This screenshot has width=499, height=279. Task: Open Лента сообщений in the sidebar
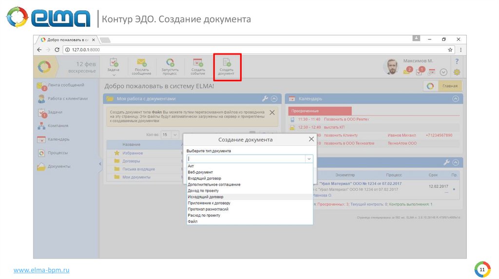coord(64,85)
